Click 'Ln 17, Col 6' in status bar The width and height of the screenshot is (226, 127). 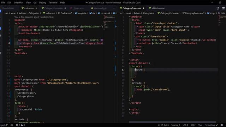(x=163, y=125)
